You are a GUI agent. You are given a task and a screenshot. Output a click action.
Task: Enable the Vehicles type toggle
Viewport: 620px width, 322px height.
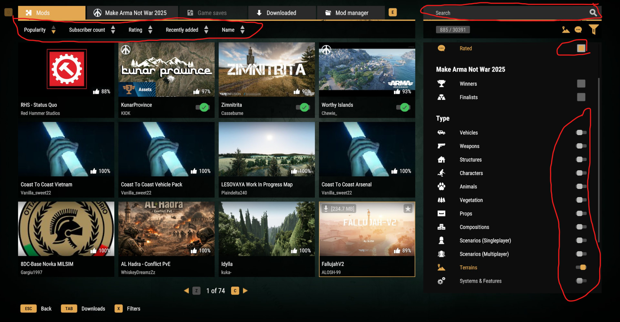pyautogui.click(x=581, y=132)
